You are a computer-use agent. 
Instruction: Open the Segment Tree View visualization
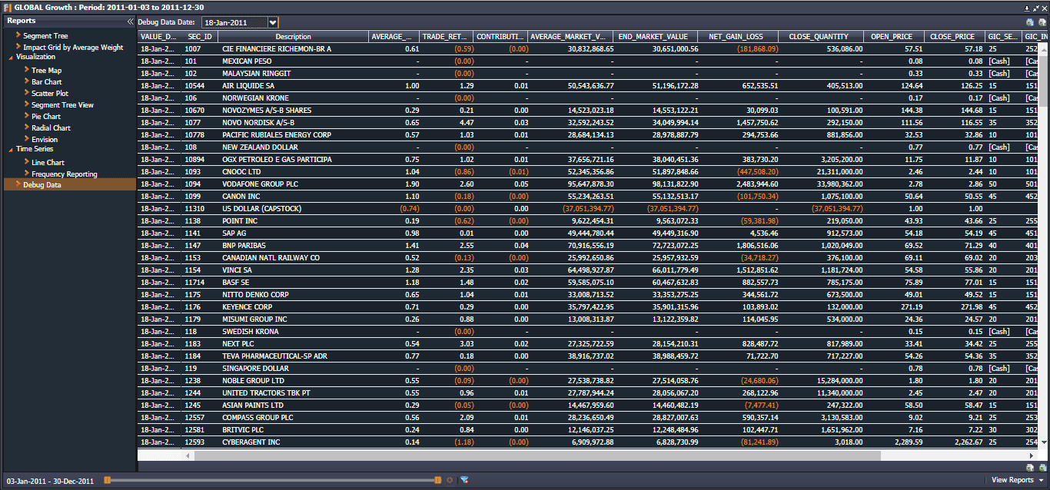click(x=62, y=105)
